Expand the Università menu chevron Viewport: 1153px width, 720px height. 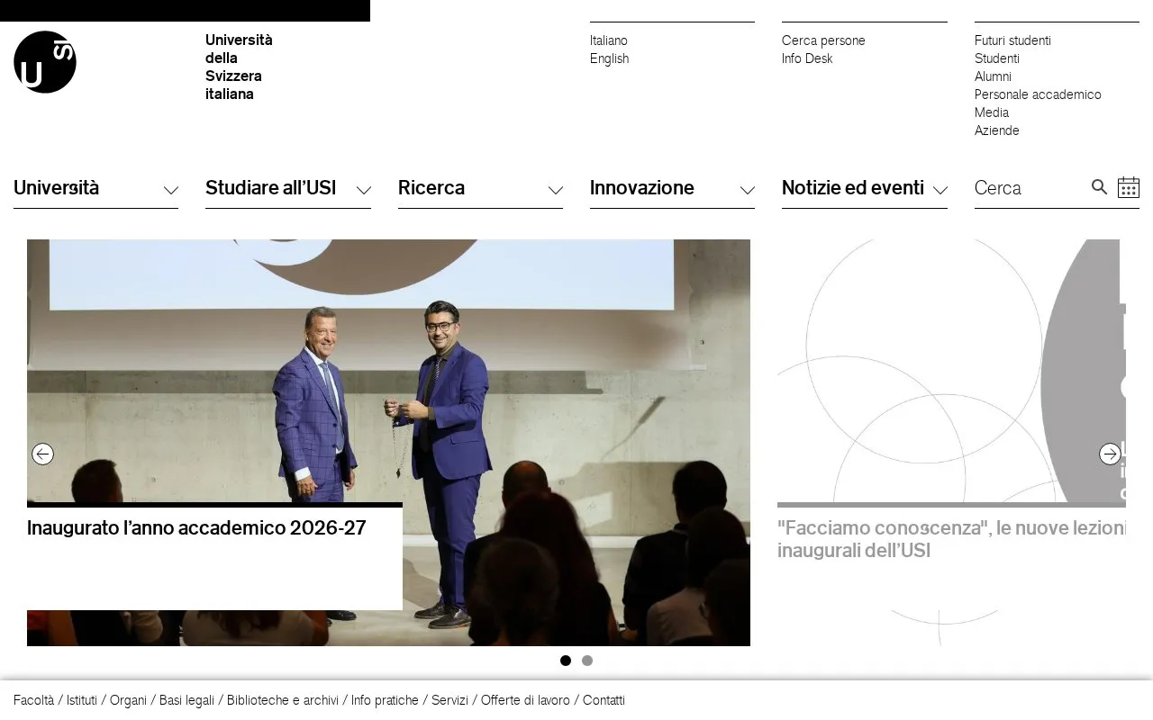tap(170, 190)
